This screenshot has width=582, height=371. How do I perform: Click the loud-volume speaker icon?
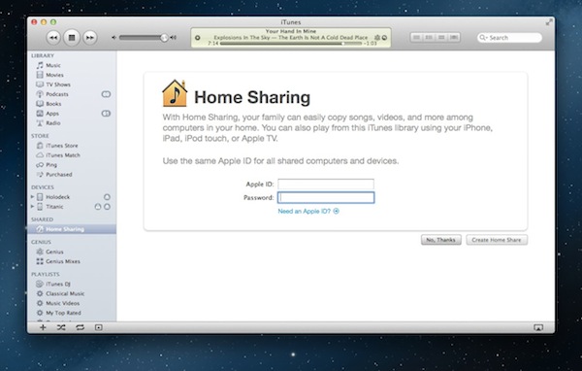[173, 38]
